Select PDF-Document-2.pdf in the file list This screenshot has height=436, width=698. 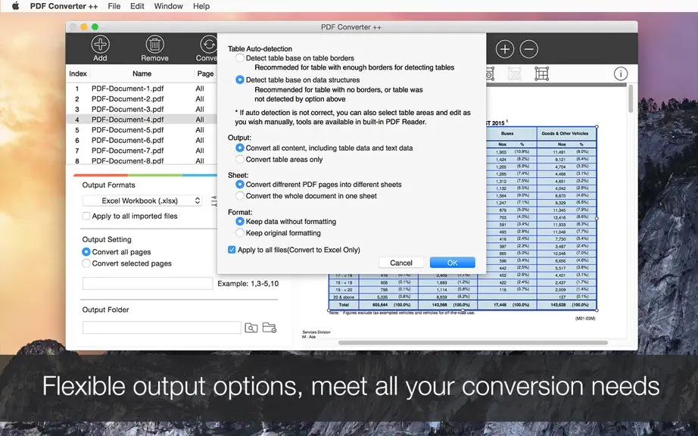click(127, 98)
